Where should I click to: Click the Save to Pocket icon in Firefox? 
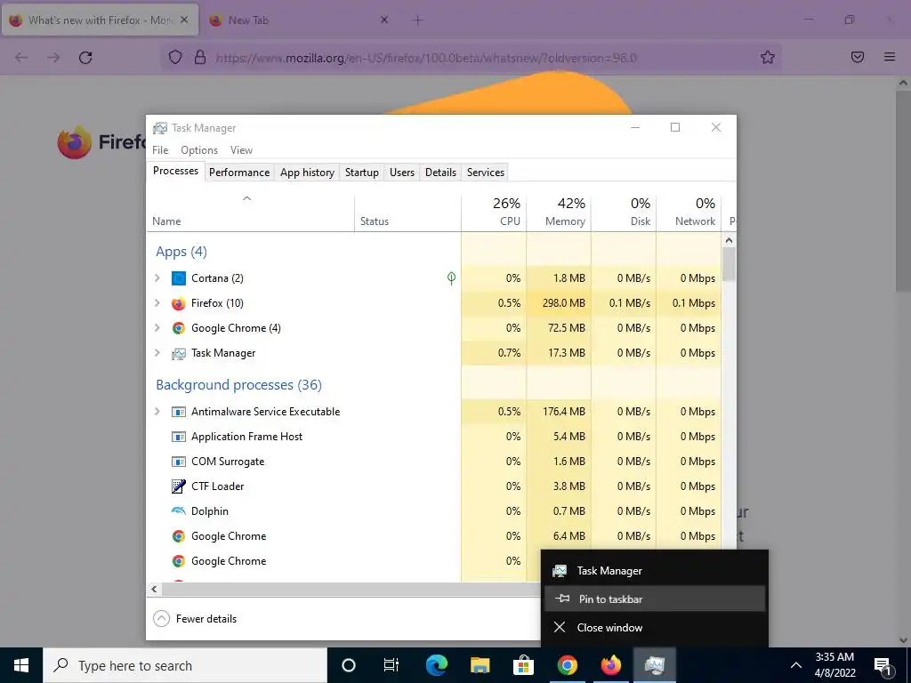coord(858,57)
